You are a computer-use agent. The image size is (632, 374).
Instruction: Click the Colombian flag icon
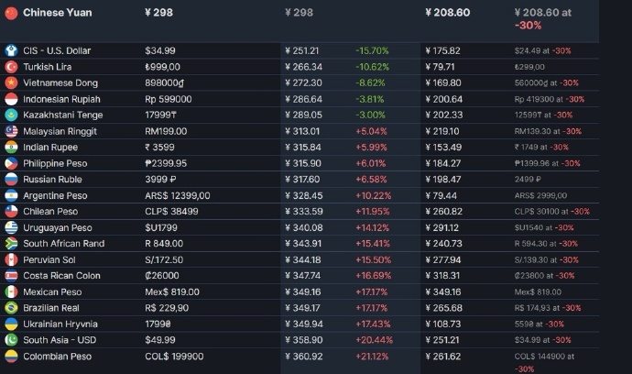(x=11, y=356)
